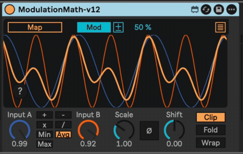Open the device's Max editor window icon
Viewport: 243px width, 154px height.
click(x=195, y=10)
